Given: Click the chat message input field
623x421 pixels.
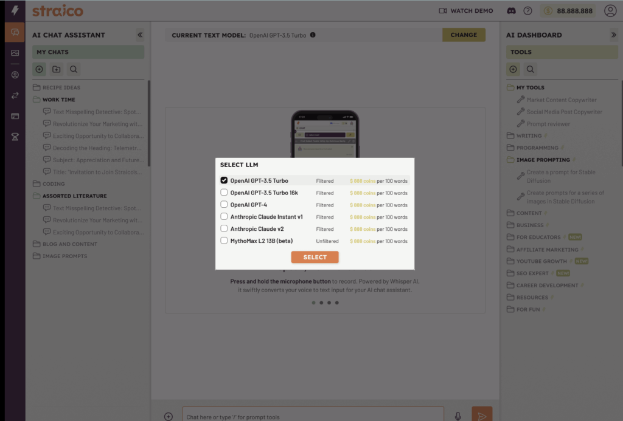Looking at the screenshot, I should pyautogui.click(x=313, y=414).
